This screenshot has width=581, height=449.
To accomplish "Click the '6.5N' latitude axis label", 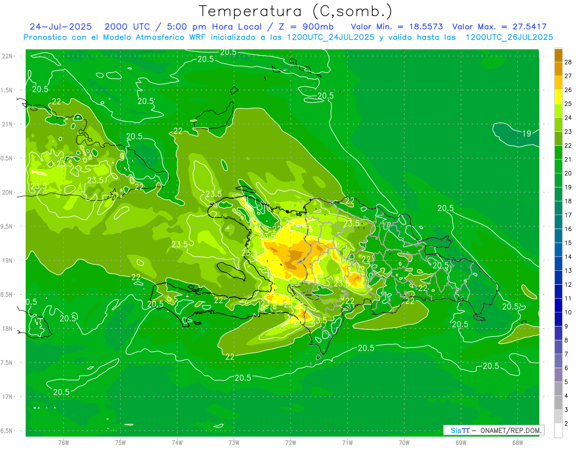I will click(x=7, y=431).
